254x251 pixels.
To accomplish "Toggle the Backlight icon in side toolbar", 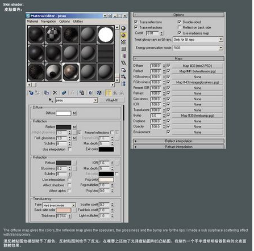I will click(x=123, y=35).
